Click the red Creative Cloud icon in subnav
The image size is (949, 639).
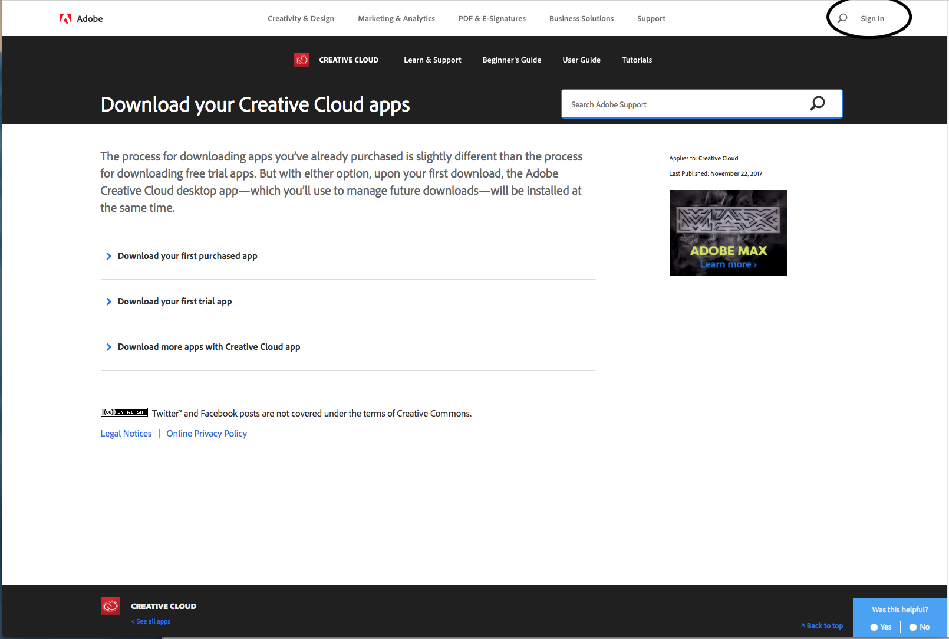point(302,60)
